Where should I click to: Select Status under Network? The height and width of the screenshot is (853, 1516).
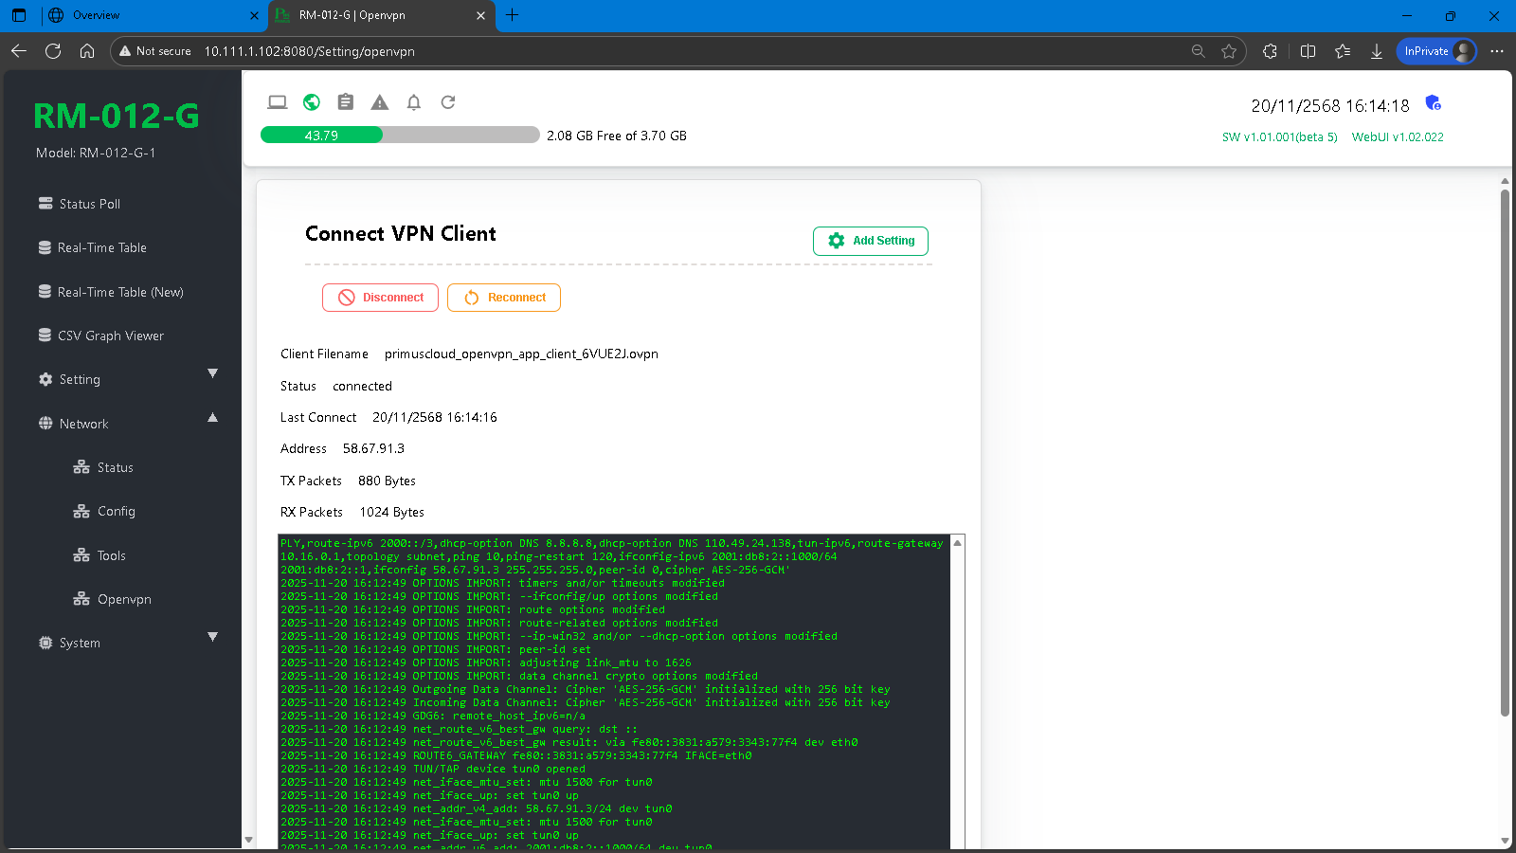coord(103,467)
